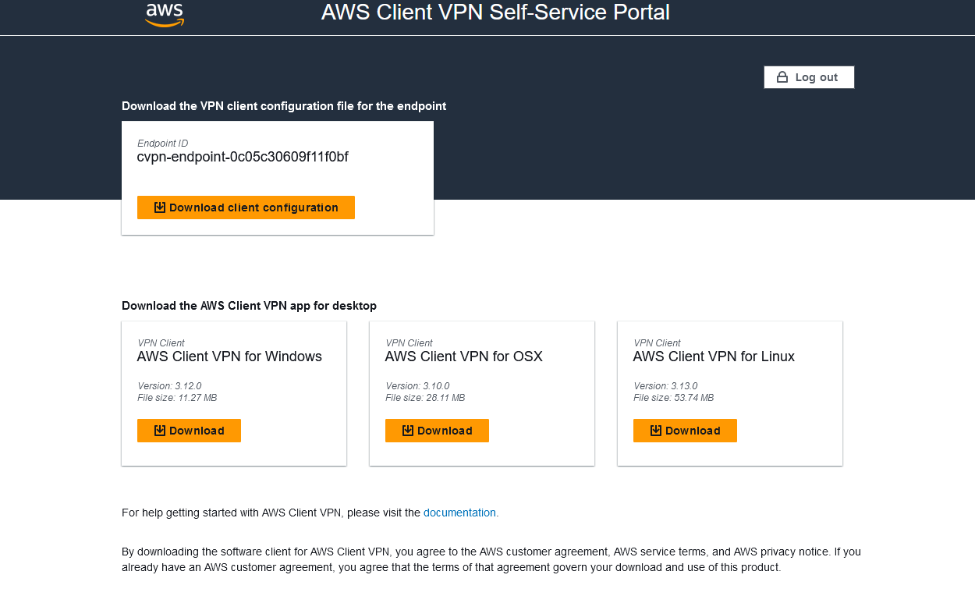Open the documentation link
The image size is (975, 596).
(x=459, y=513)
